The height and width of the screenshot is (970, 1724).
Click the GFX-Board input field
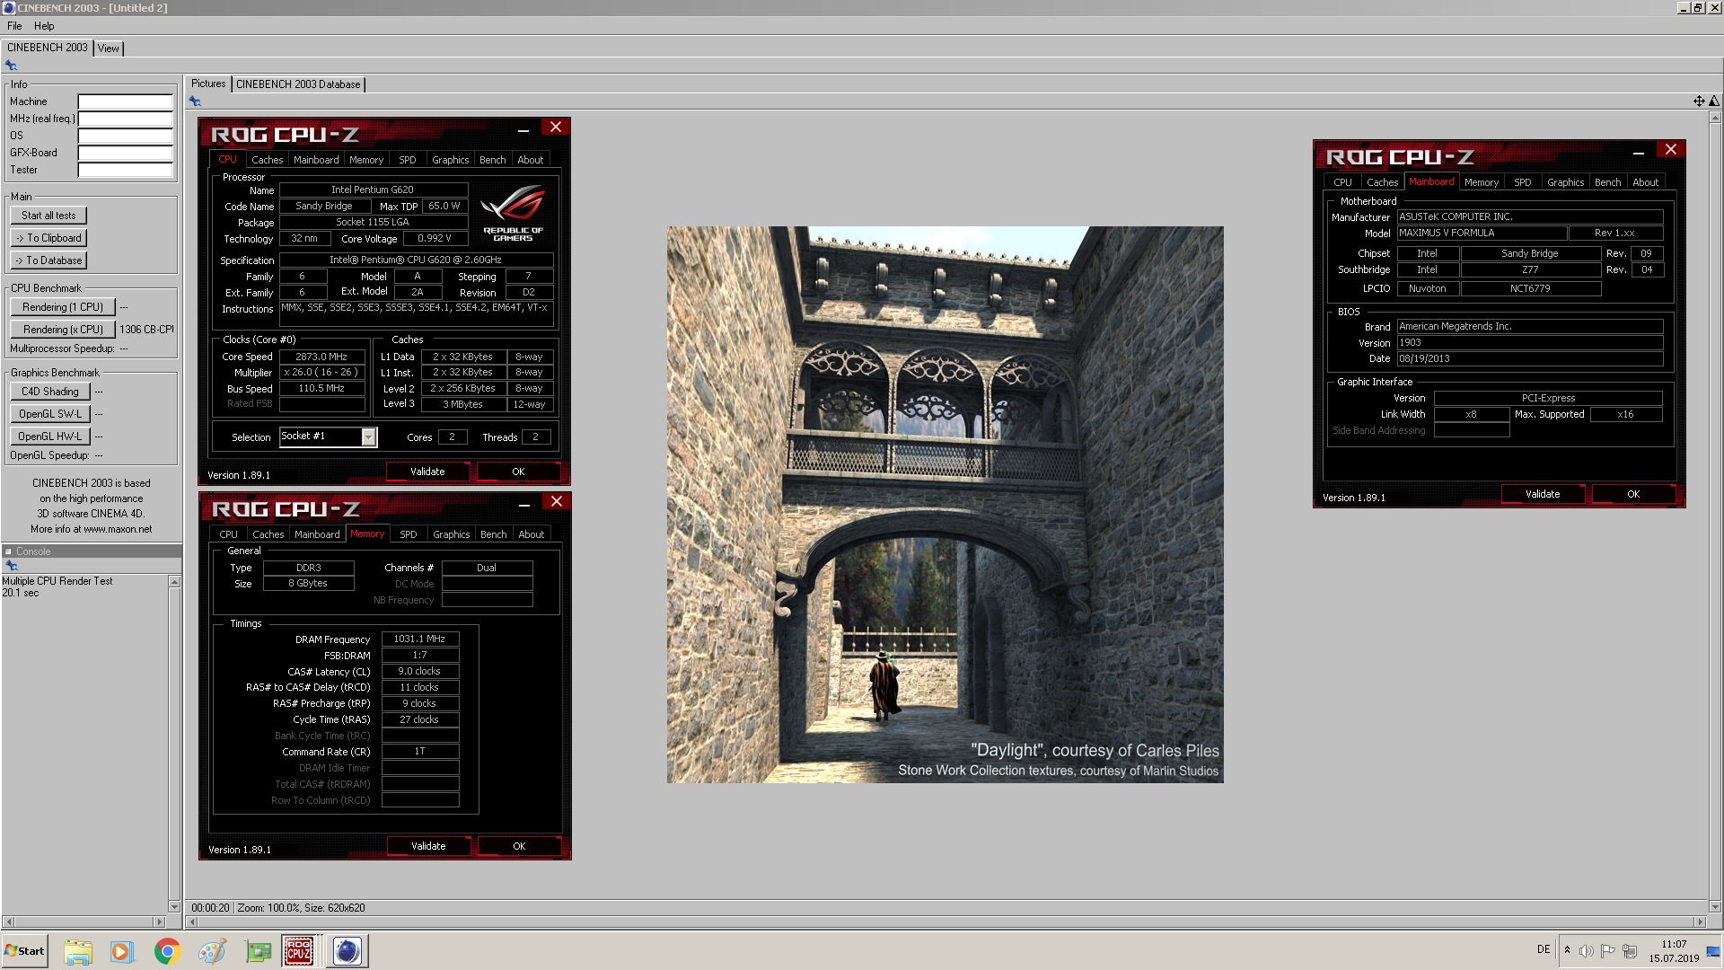(x=125, y=153)
